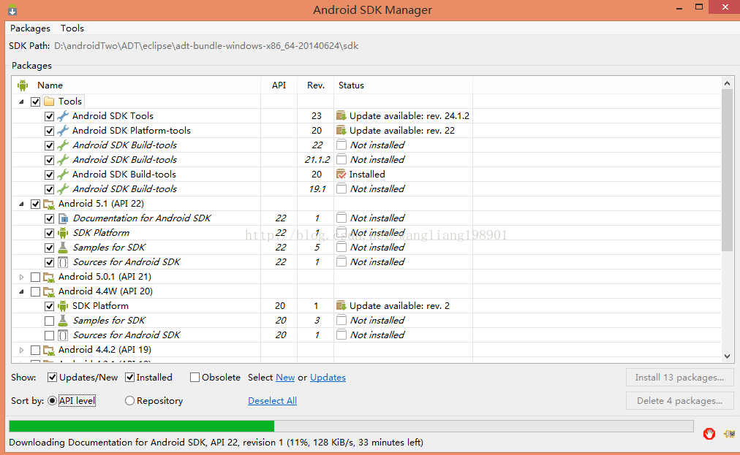Click the Documentation for Android SDK icon
The image size is (740, 455).
(x=63, y=218)
